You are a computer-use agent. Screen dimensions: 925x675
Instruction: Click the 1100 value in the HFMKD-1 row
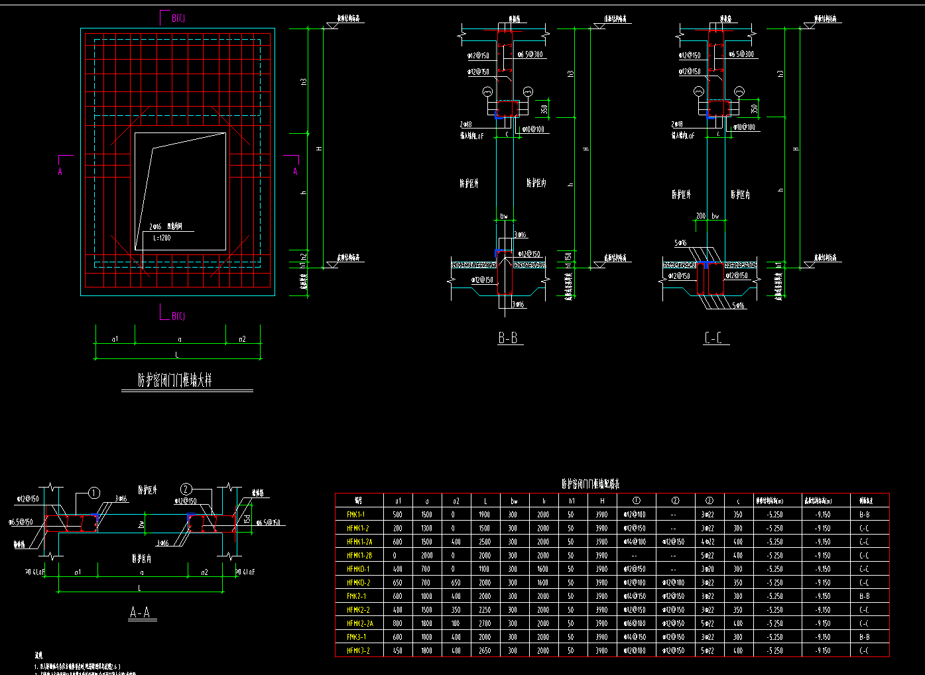click(x=485, y=569)
